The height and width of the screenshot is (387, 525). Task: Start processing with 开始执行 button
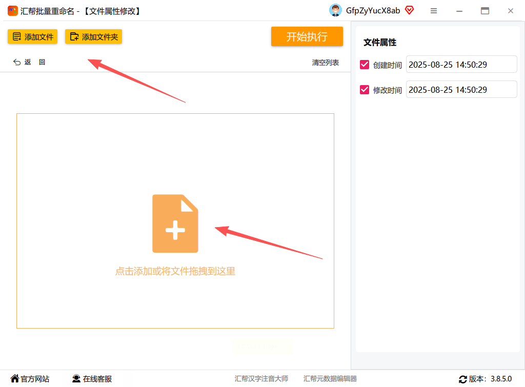[307, 36]
